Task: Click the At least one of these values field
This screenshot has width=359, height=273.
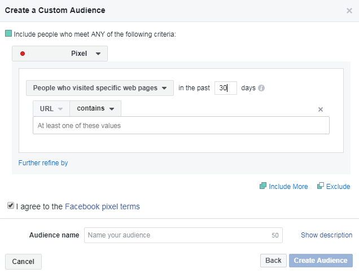Action: [x=181, y=125]
